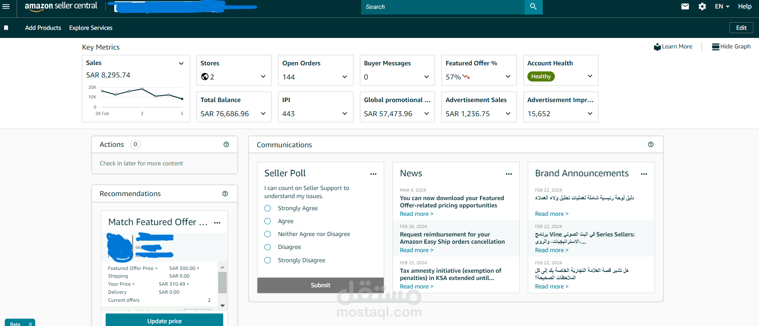Click the Update price button
This screenshot has width=759, height=326.
click(164, 320)
